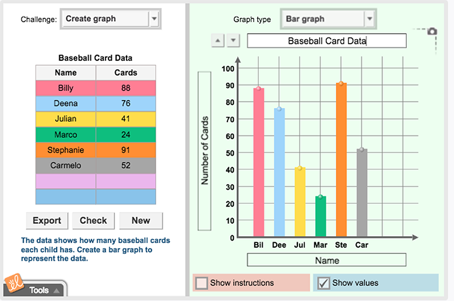This screenshot has height=301, width=454.
Task: Click the graph title input field
Action: click(327, 41)
